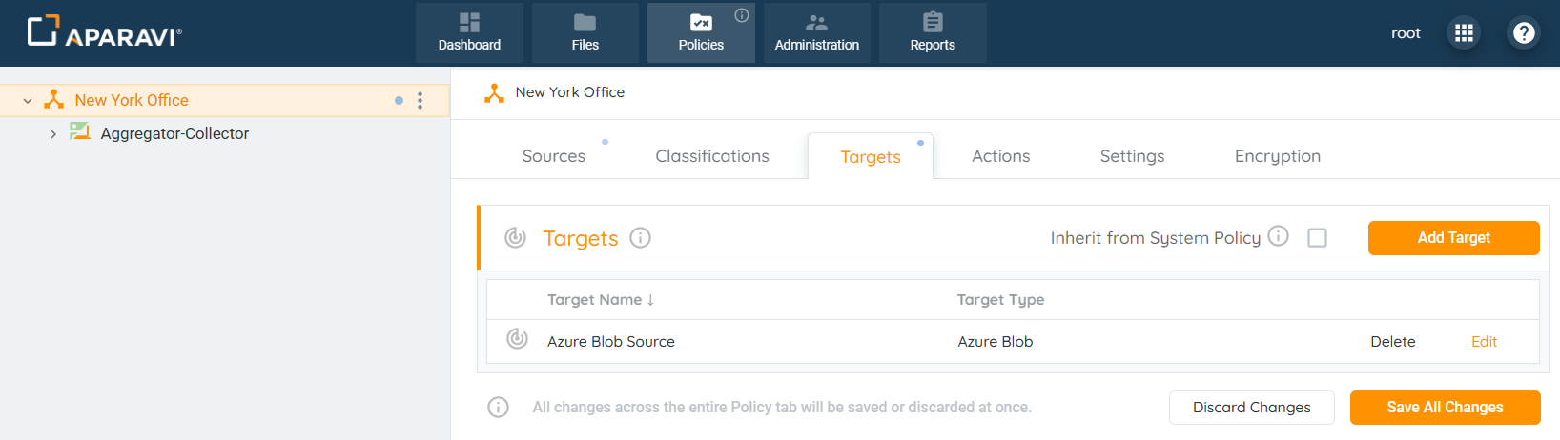Screen dimensions: 1560x440
Task: Open the Reports clipboard icon
Action: tap(933, 23)
